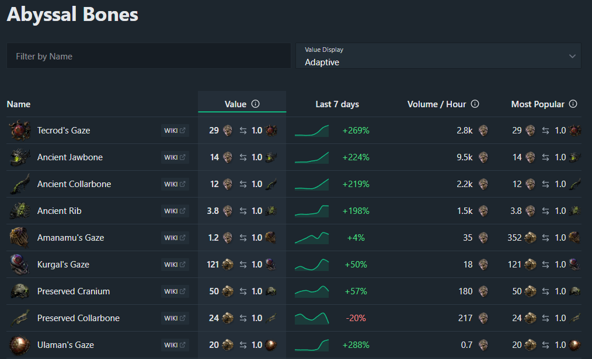Click Tecrod's Gaze 7-day sparkline chart

(x=312, y=131)
